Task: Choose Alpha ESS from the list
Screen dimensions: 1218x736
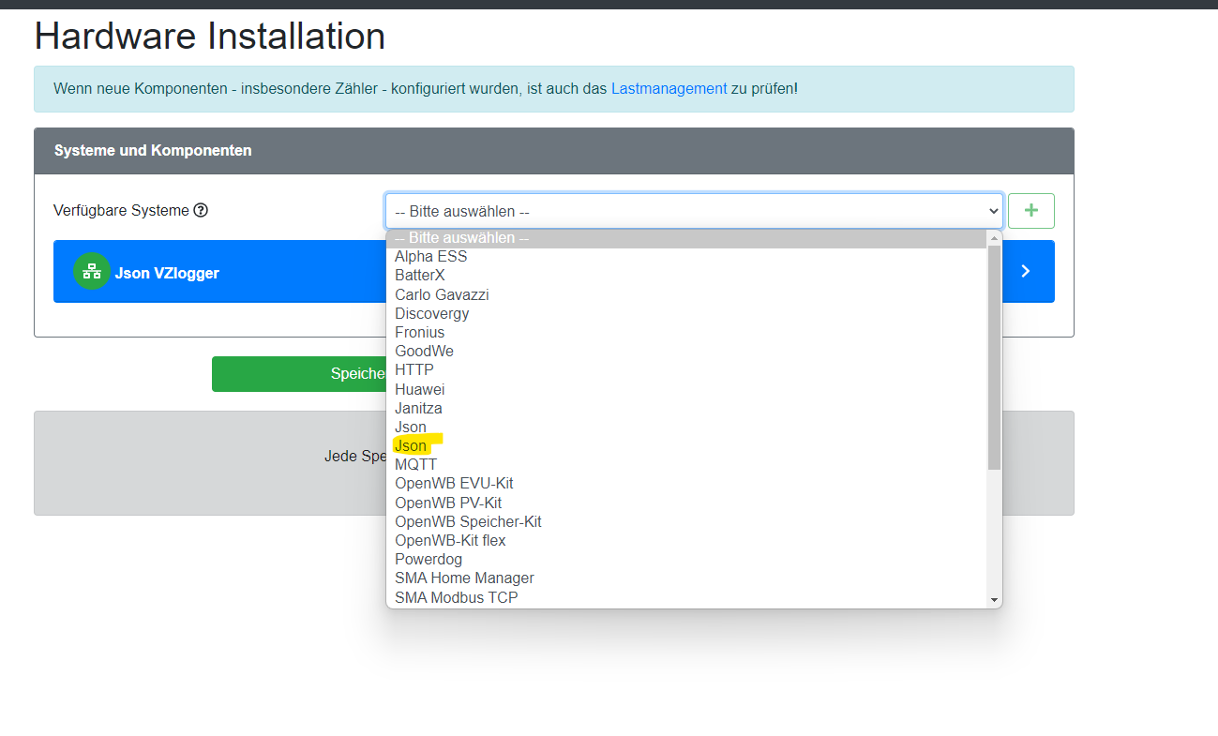Action: tap(430, 257)
